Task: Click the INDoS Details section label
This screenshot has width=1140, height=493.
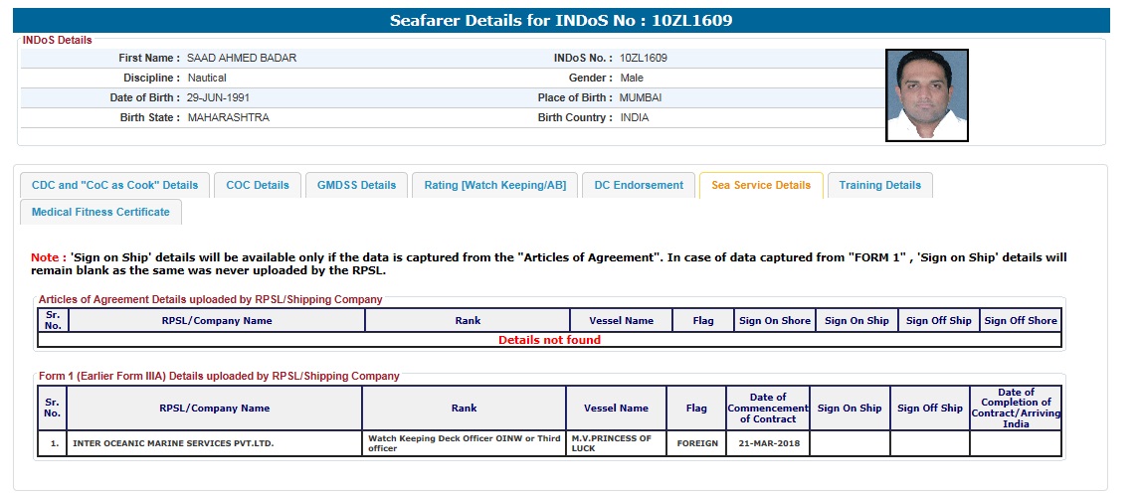Action: coord(58,41)
